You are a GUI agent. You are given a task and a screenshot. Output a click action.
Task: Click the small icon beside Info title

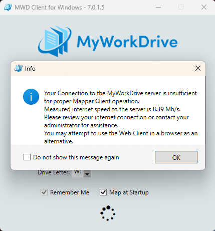19,68
